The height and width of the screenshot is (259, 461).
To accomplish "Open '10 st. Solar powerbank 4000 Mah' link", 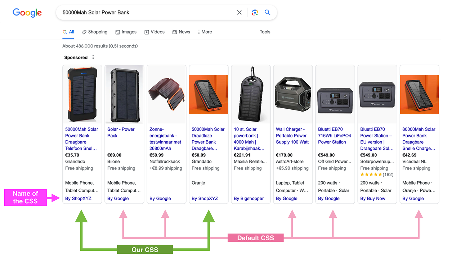I will [249, 139].
